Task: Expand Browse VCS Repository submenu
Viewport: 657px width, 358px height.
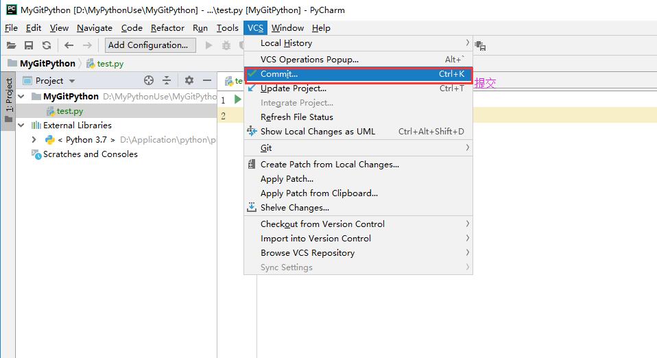Action: pos(358,252)
